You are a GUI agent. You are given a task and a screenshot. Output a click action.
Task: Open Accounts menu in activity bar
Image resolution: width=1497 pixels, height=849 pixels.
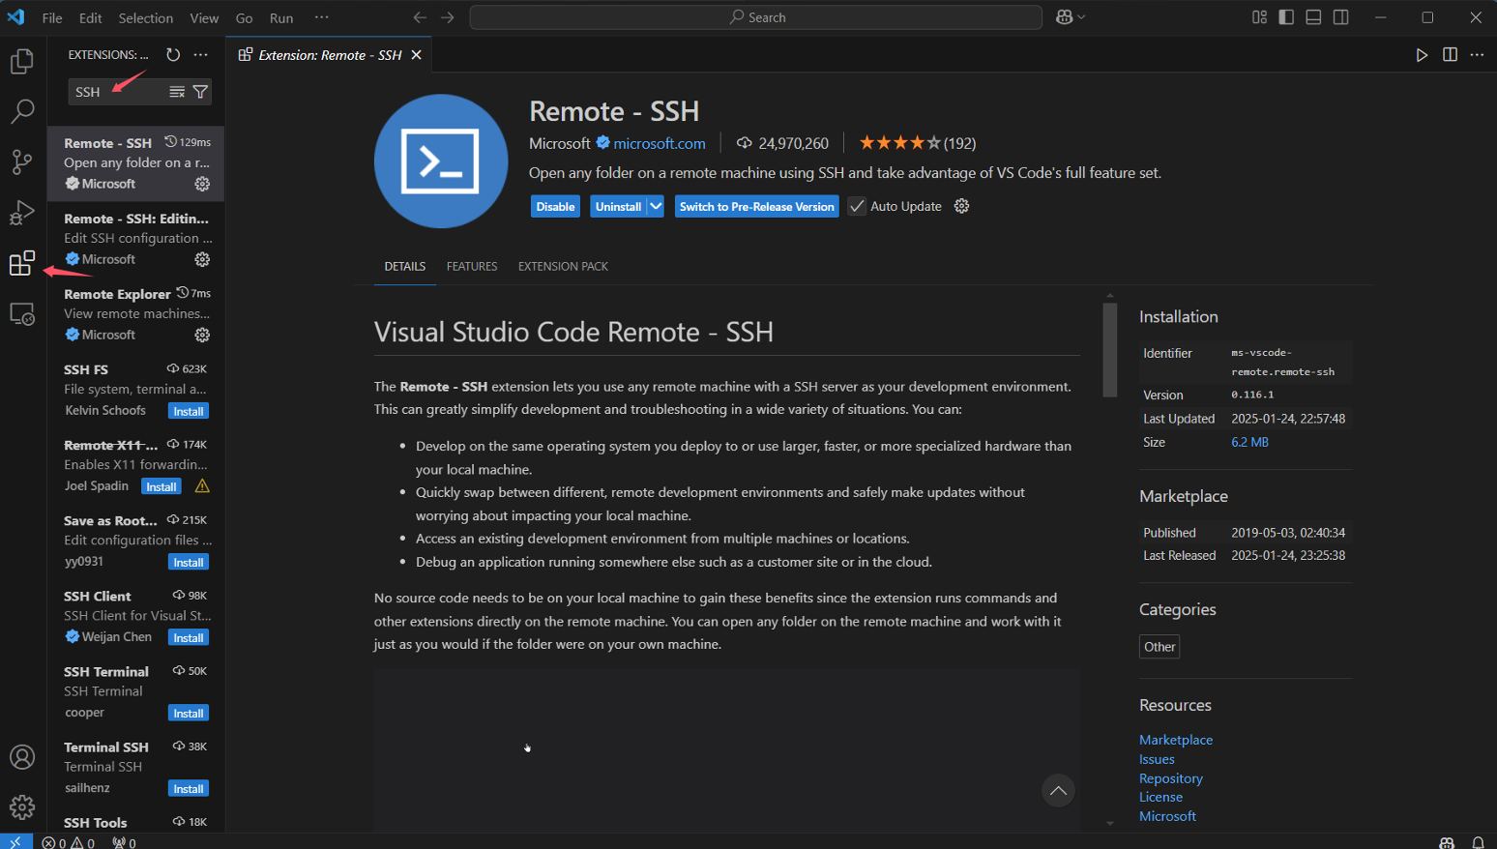tap(21, 757)
